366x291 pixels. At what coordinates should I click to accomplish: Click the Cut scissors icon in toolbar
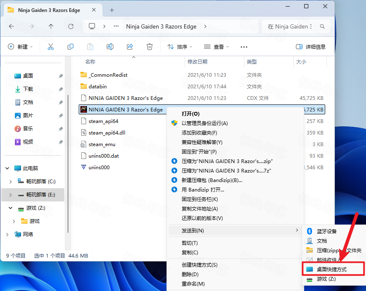point(51,47)
